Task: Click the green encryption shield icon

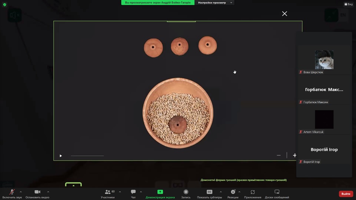Action: [x=4, y=4]
